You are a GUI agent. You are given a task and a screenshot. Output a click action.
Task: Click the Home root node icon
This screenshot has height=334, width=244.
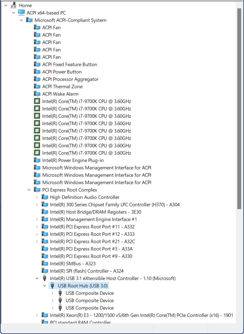coord(14,5)
